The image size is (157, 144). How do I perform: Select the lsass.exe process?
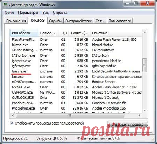[76, 71]
